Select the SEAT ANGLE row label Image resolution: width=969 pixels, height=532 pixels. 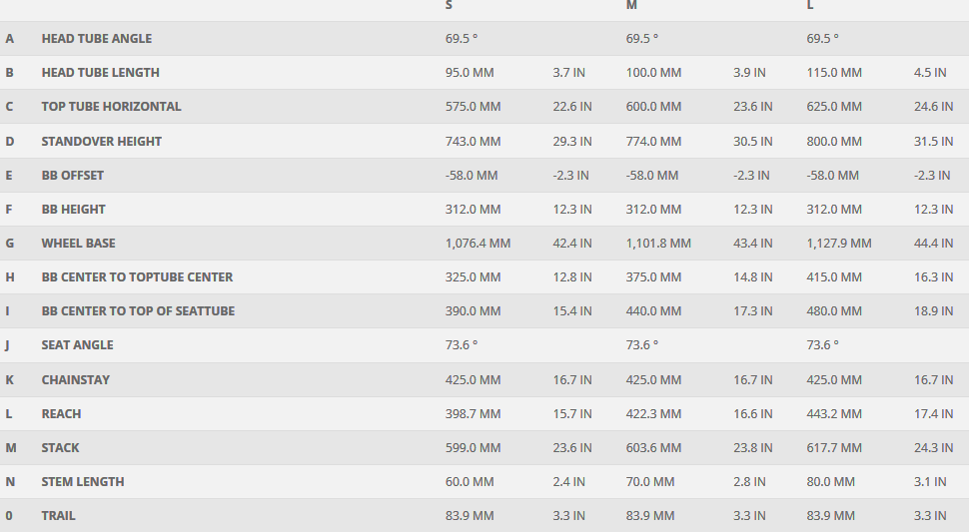(x=77, y=345)
